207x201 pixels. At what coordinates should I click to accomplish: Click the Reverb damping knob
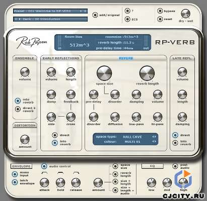click(136, 94)
